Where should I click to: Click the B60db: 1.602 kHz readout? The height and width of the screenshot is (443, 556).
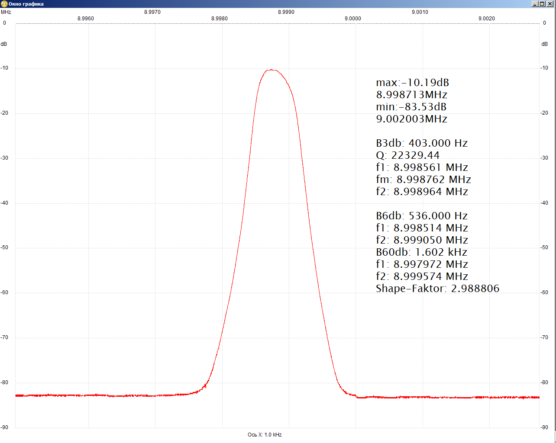pos(421,252)
